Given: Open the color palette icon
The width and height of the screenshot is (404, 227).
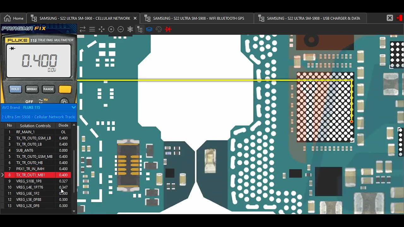Looking at the screenshot, I should [159, 29].
